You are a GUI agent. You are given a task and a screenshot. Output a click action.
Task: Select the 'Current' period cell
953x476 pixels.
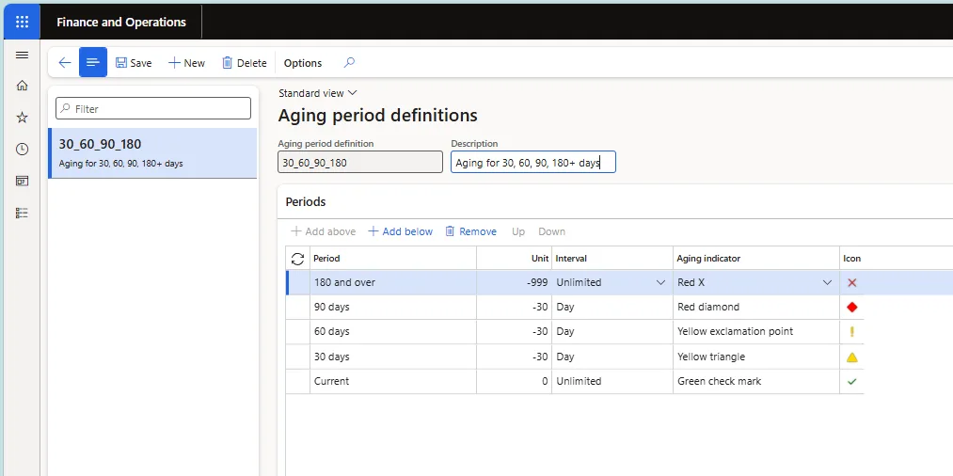click(392, 381)
